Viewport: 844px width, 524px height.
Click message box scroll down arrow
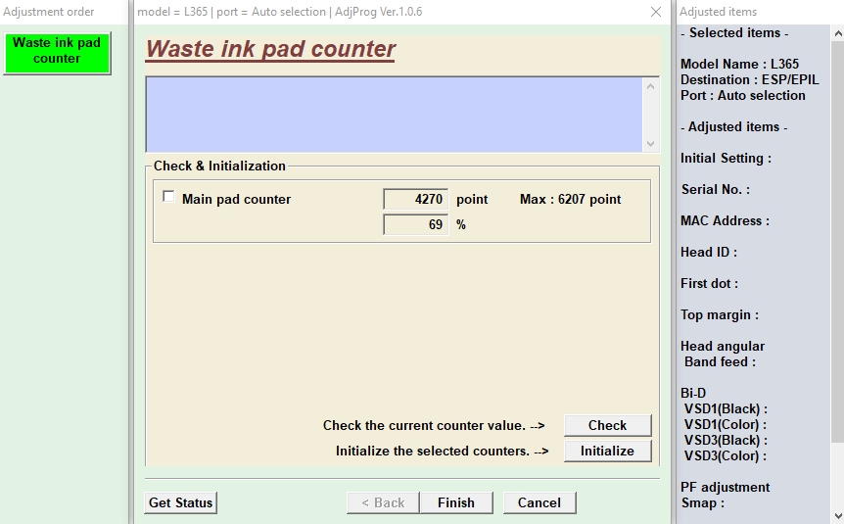pyautogui.click(x=650, y=143)
